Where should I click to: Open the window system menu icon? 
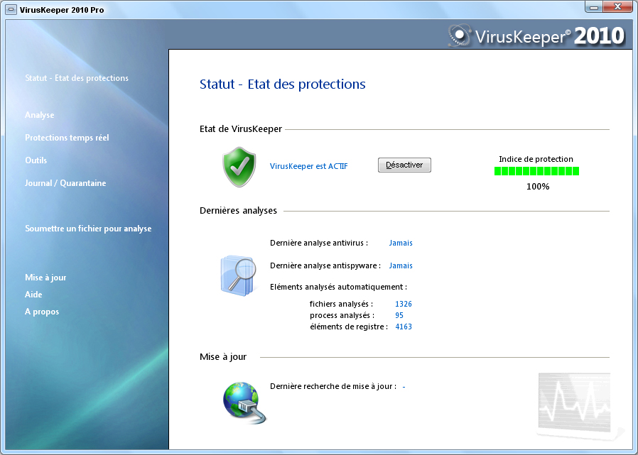point(11,10)
